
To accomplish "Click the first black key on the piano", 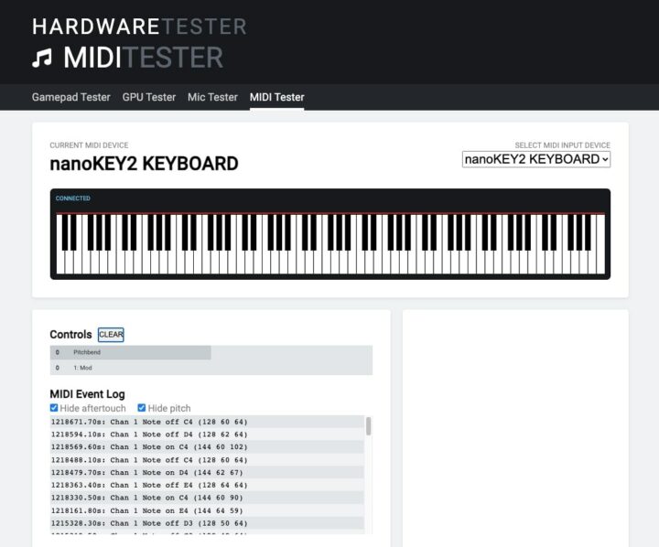I will (63, 232).
